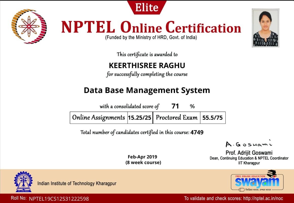Click the Feb-Apr 2019 course date
The height and width of the screenshot is (203, 294).
(x=143, y=157)
